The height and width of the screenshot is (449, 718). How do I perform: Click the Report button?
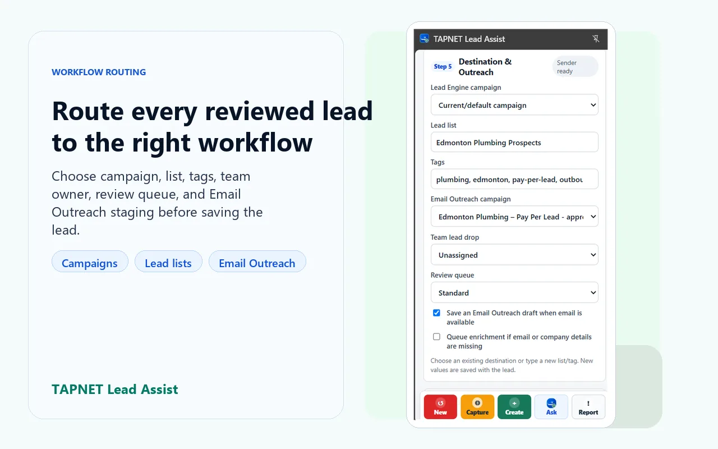(588, 407)
